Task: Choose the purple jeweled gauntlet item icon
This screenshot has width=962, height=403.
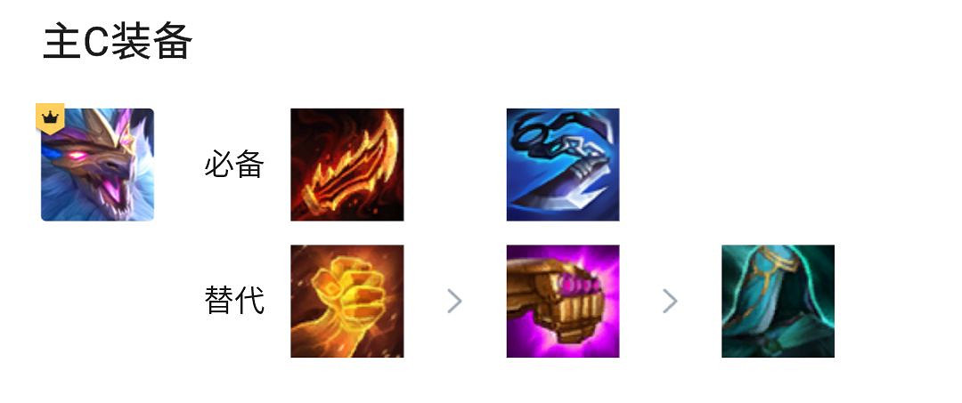Action: (563, 301)
